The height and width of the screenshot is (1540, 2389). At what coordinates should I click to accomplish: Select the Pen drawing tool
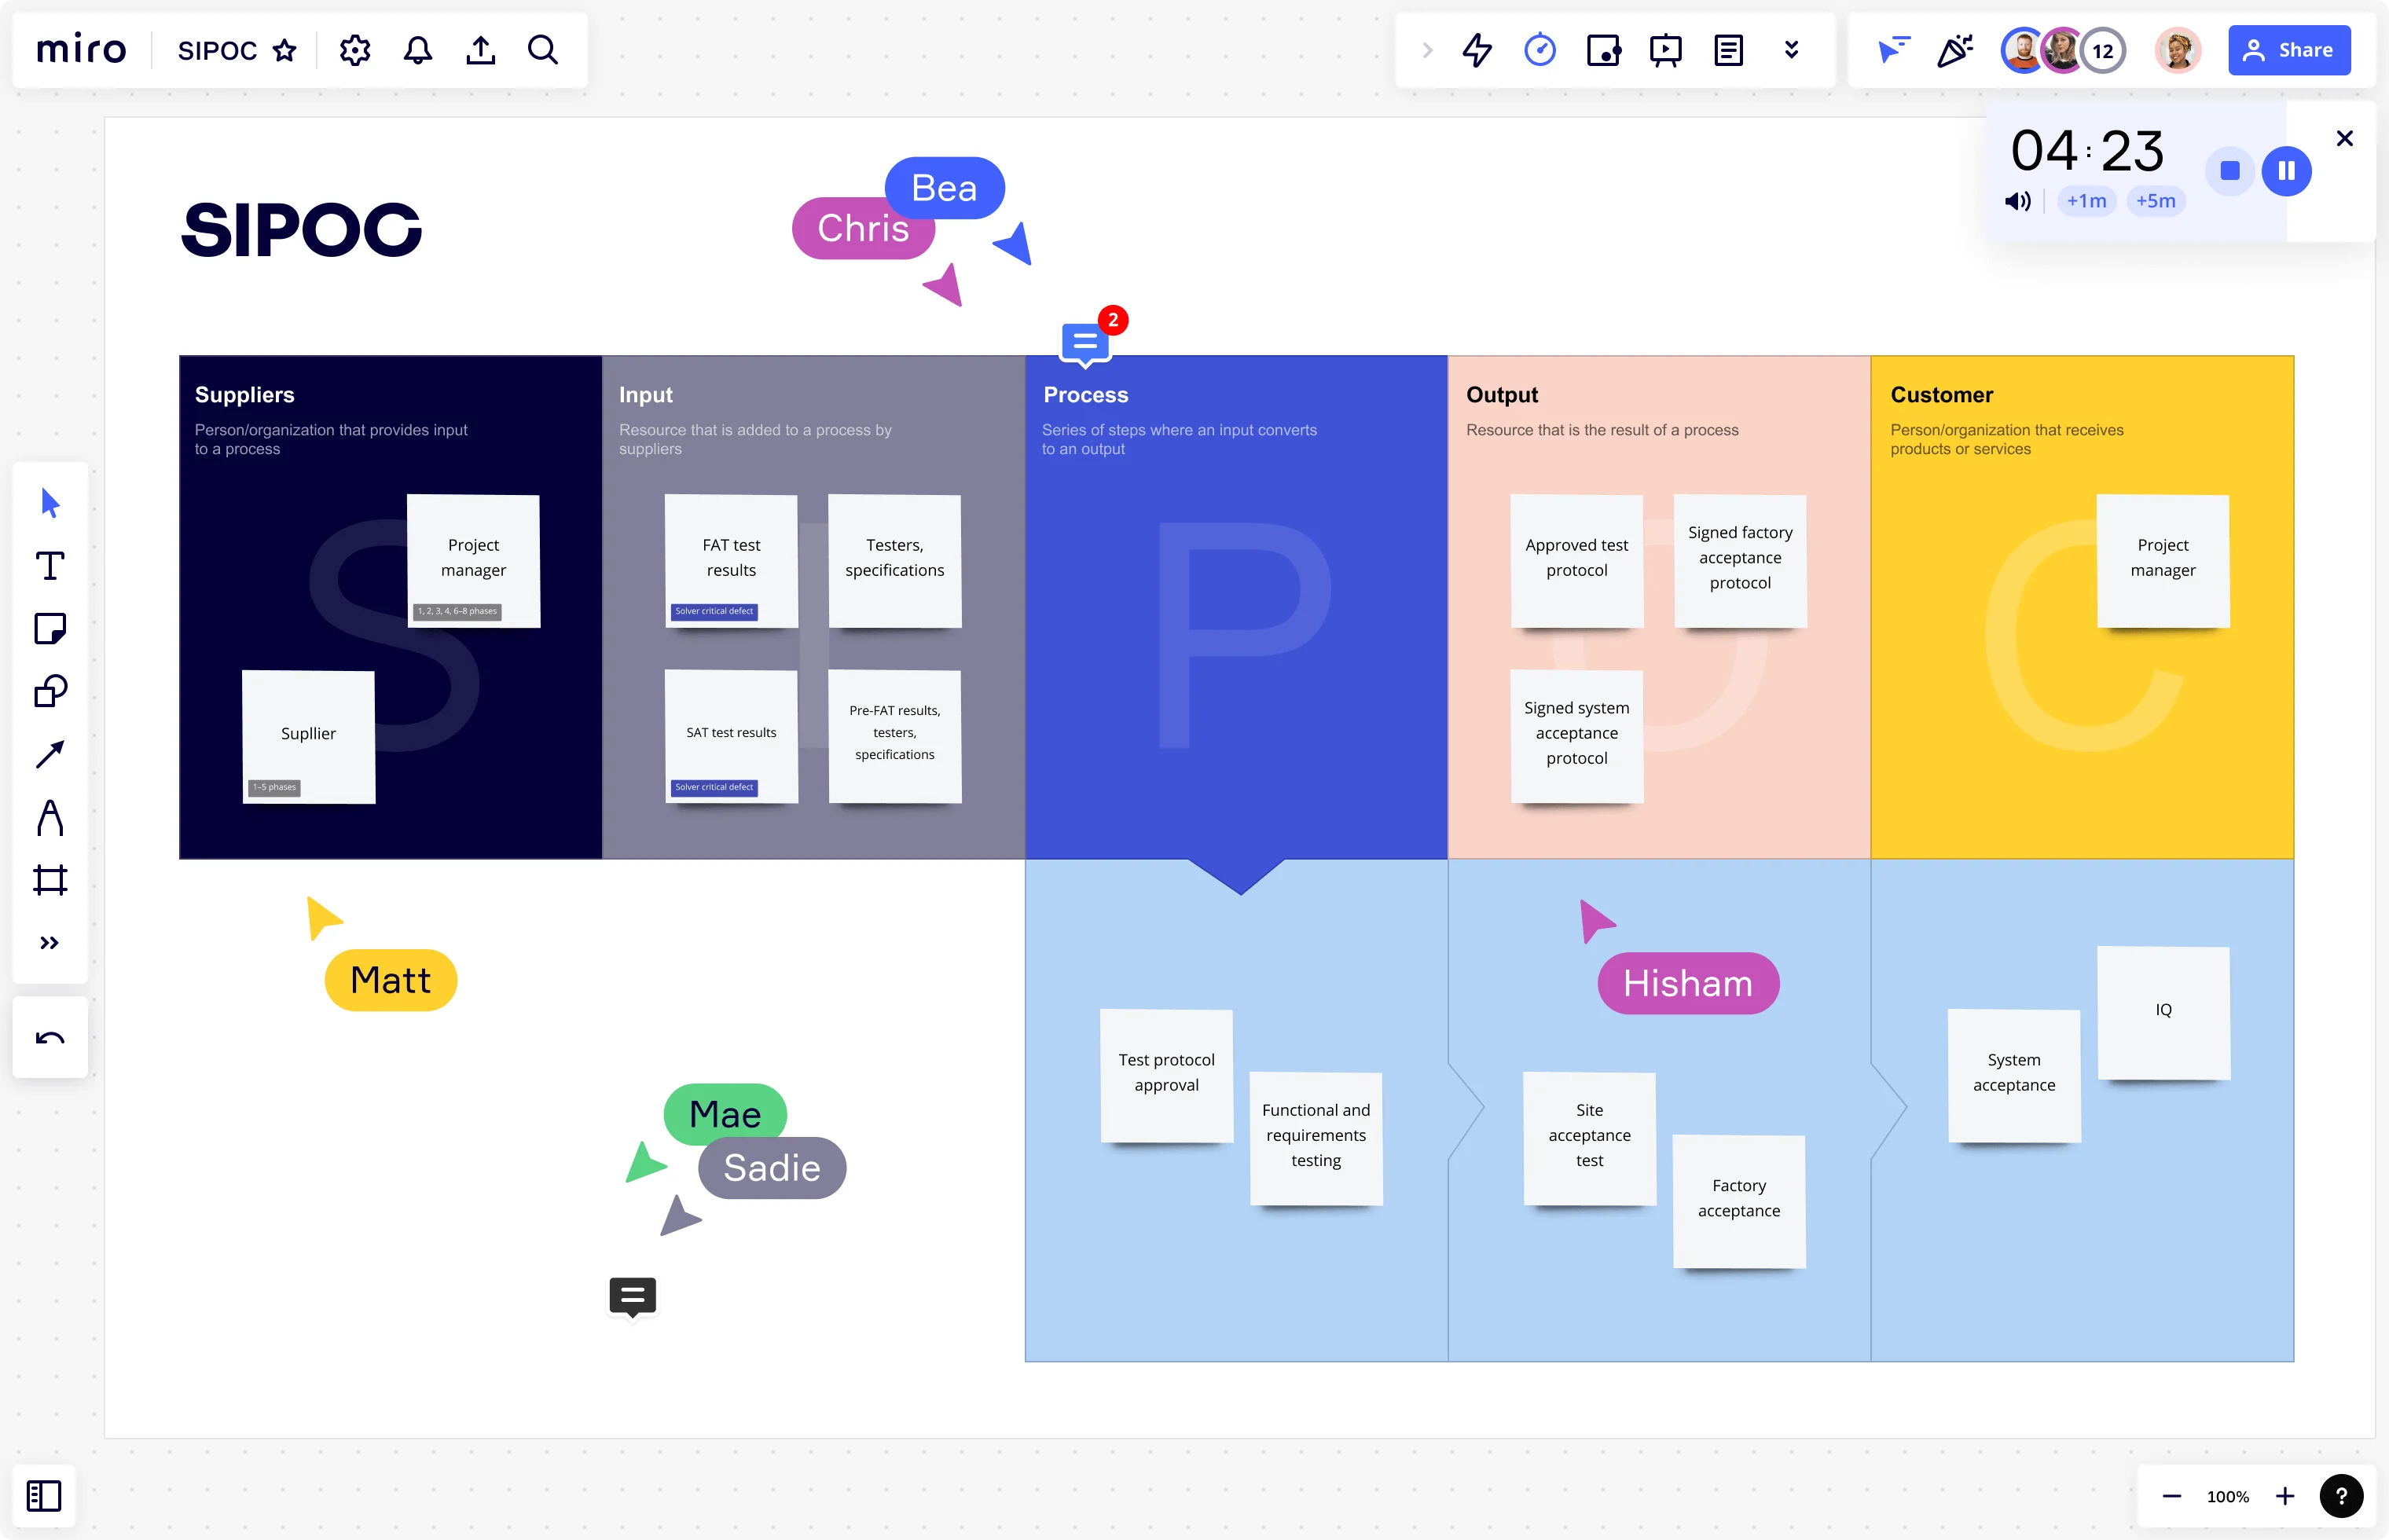tap(50, 817)
